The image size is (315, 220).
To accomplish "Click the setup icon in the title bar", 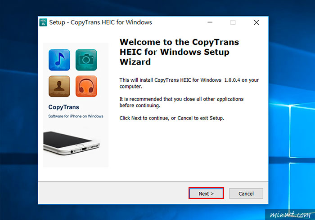I will tap(43, 22).
